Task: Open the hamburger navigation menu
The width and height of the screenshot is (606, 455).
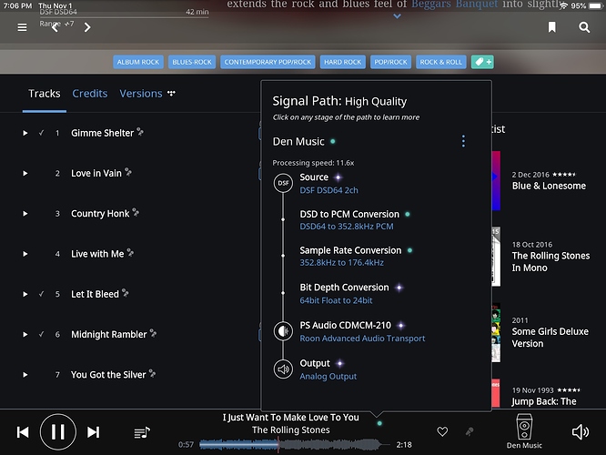Action: [22, 27]
